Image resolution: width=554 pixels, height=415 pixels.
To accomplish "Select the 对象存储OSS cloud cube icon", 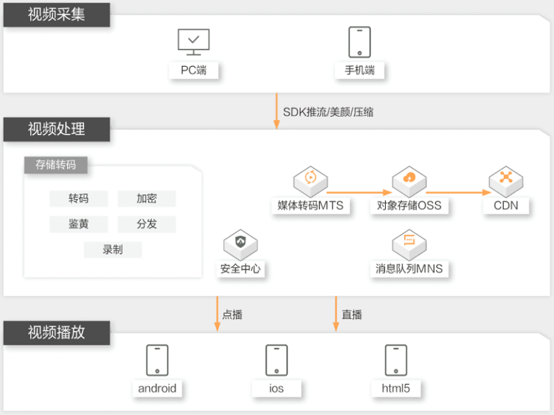I will point(409,181).
